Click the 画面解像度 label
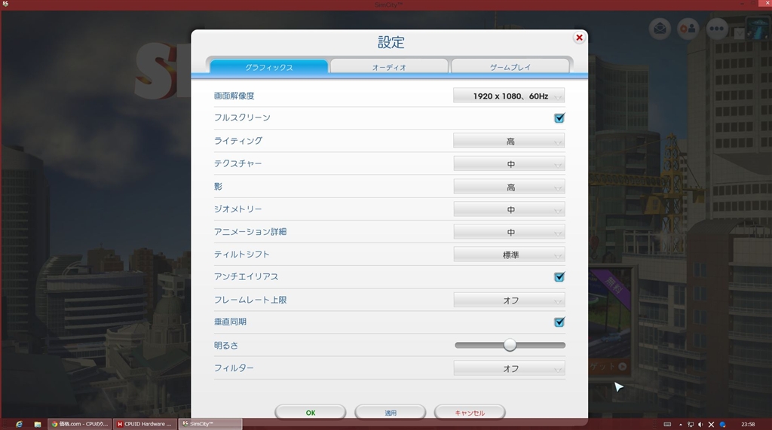 (x=234, y=96)
